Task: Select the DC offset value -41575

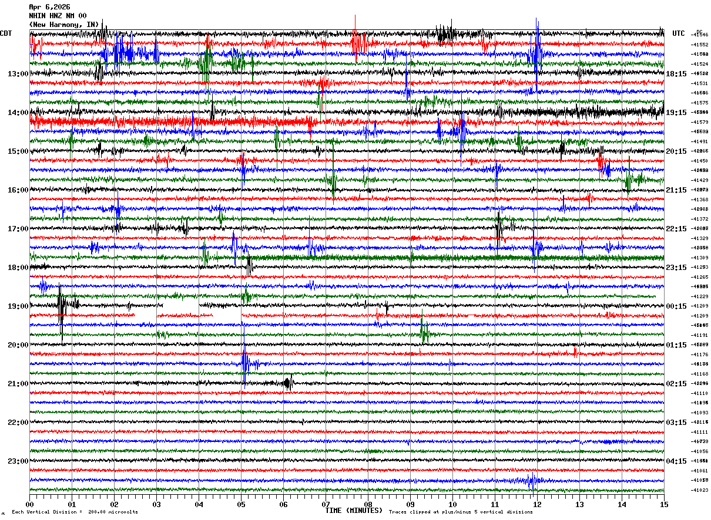Action: coord(699,103)
